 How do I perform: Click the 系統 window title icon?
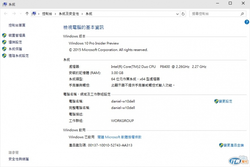(5, 4)
